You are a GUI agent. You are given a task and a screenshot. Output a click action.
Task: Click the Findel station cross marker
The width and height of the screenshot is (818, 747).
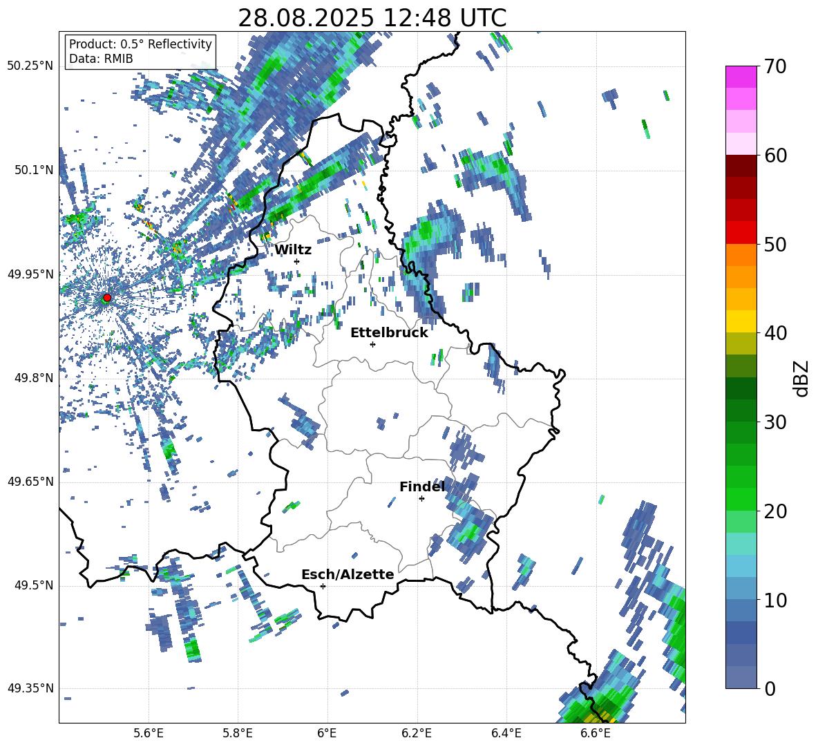tap(421, 499)
